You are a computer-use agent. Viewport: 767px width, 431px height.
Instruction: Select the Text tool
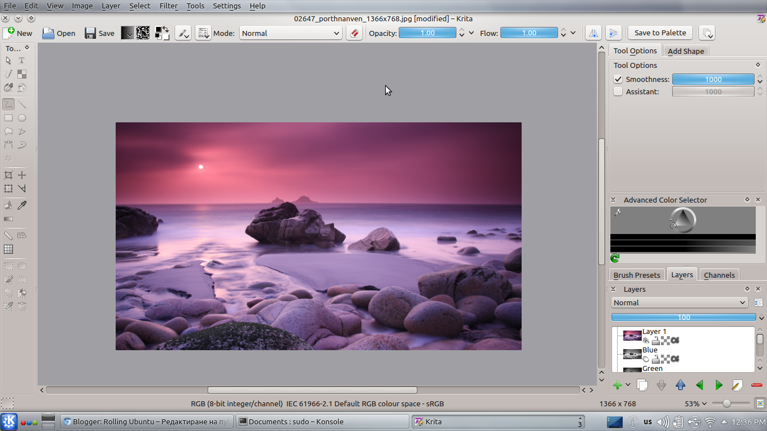21,60
